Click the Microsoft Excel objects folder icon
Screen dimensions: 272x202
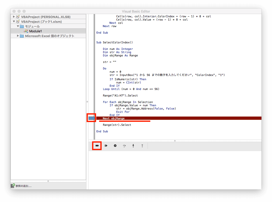(x=22, y=36)
